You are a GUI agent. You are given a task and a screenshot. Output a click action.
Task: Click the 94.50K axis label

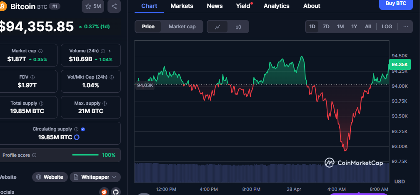coord(399,56)
